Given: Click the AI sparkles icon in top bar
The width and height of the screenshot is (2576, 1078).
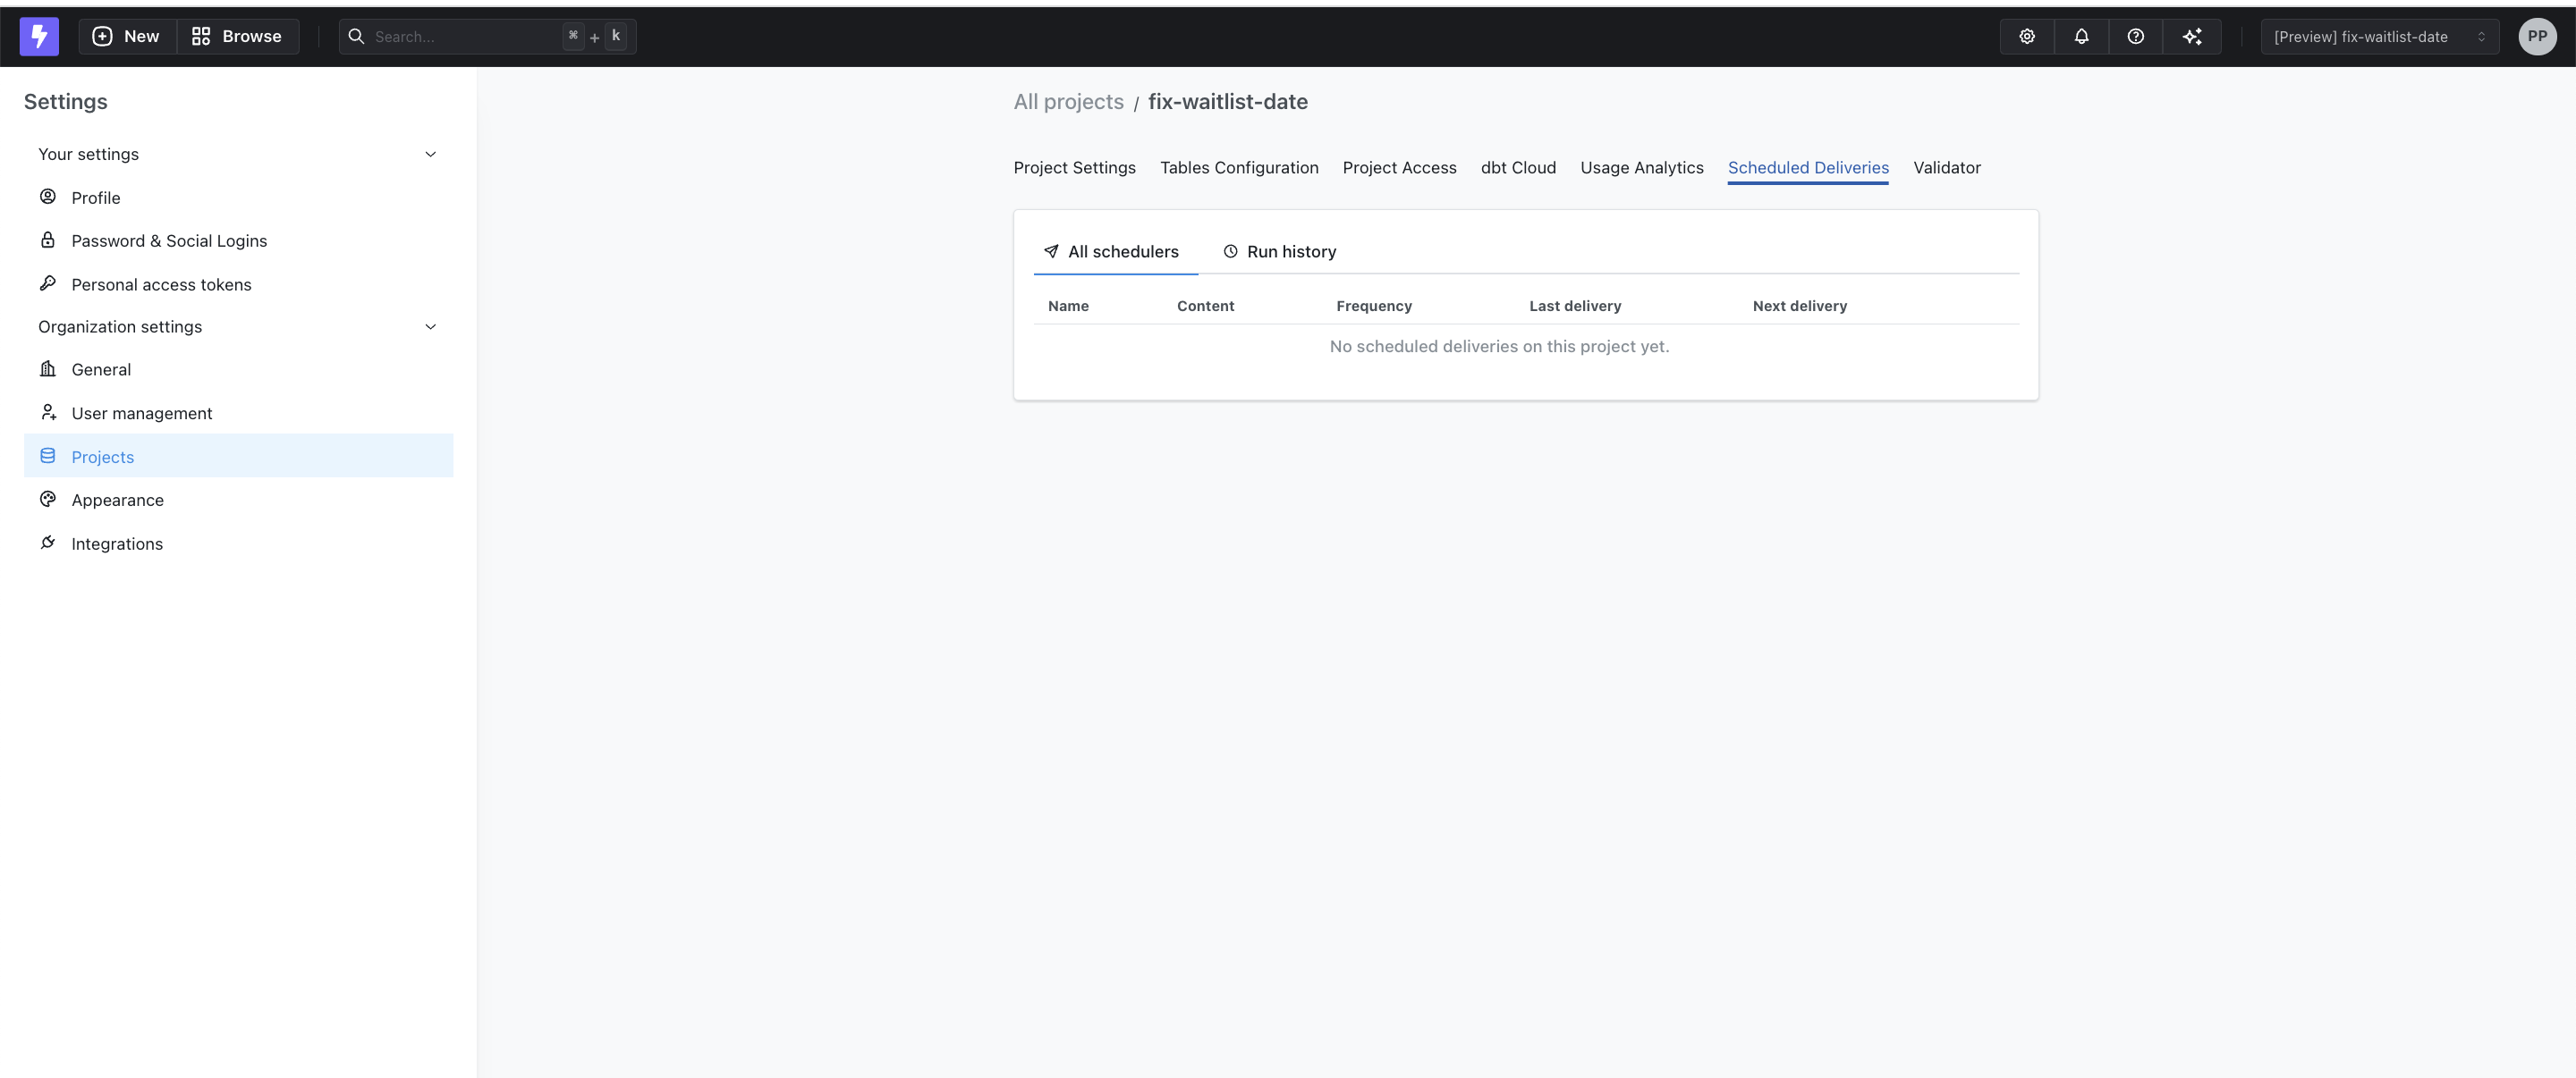Looking at the screenshot, I should pyautogui.click(x=2194, y=36).
